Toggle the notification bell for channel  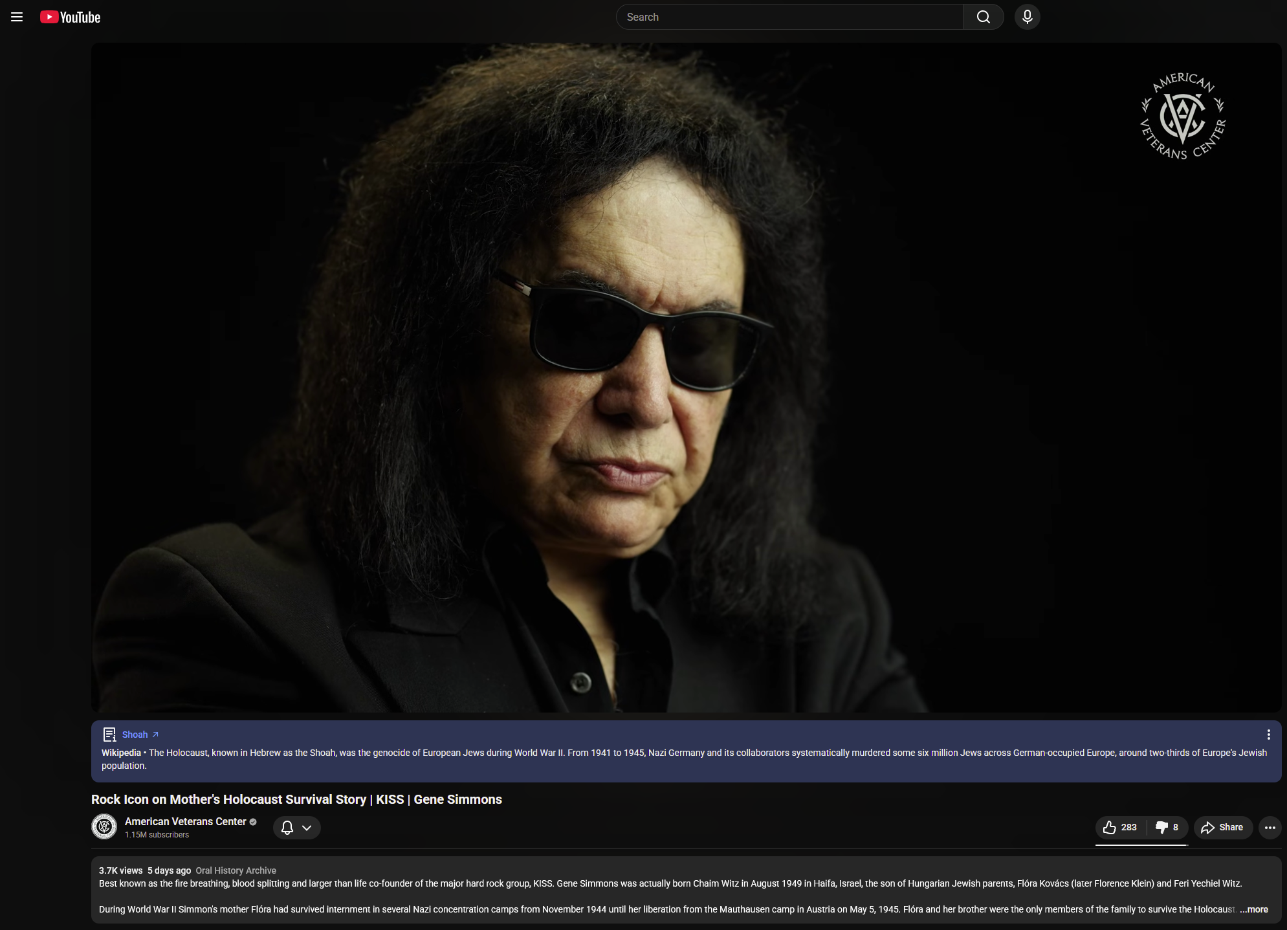[287, 828]
